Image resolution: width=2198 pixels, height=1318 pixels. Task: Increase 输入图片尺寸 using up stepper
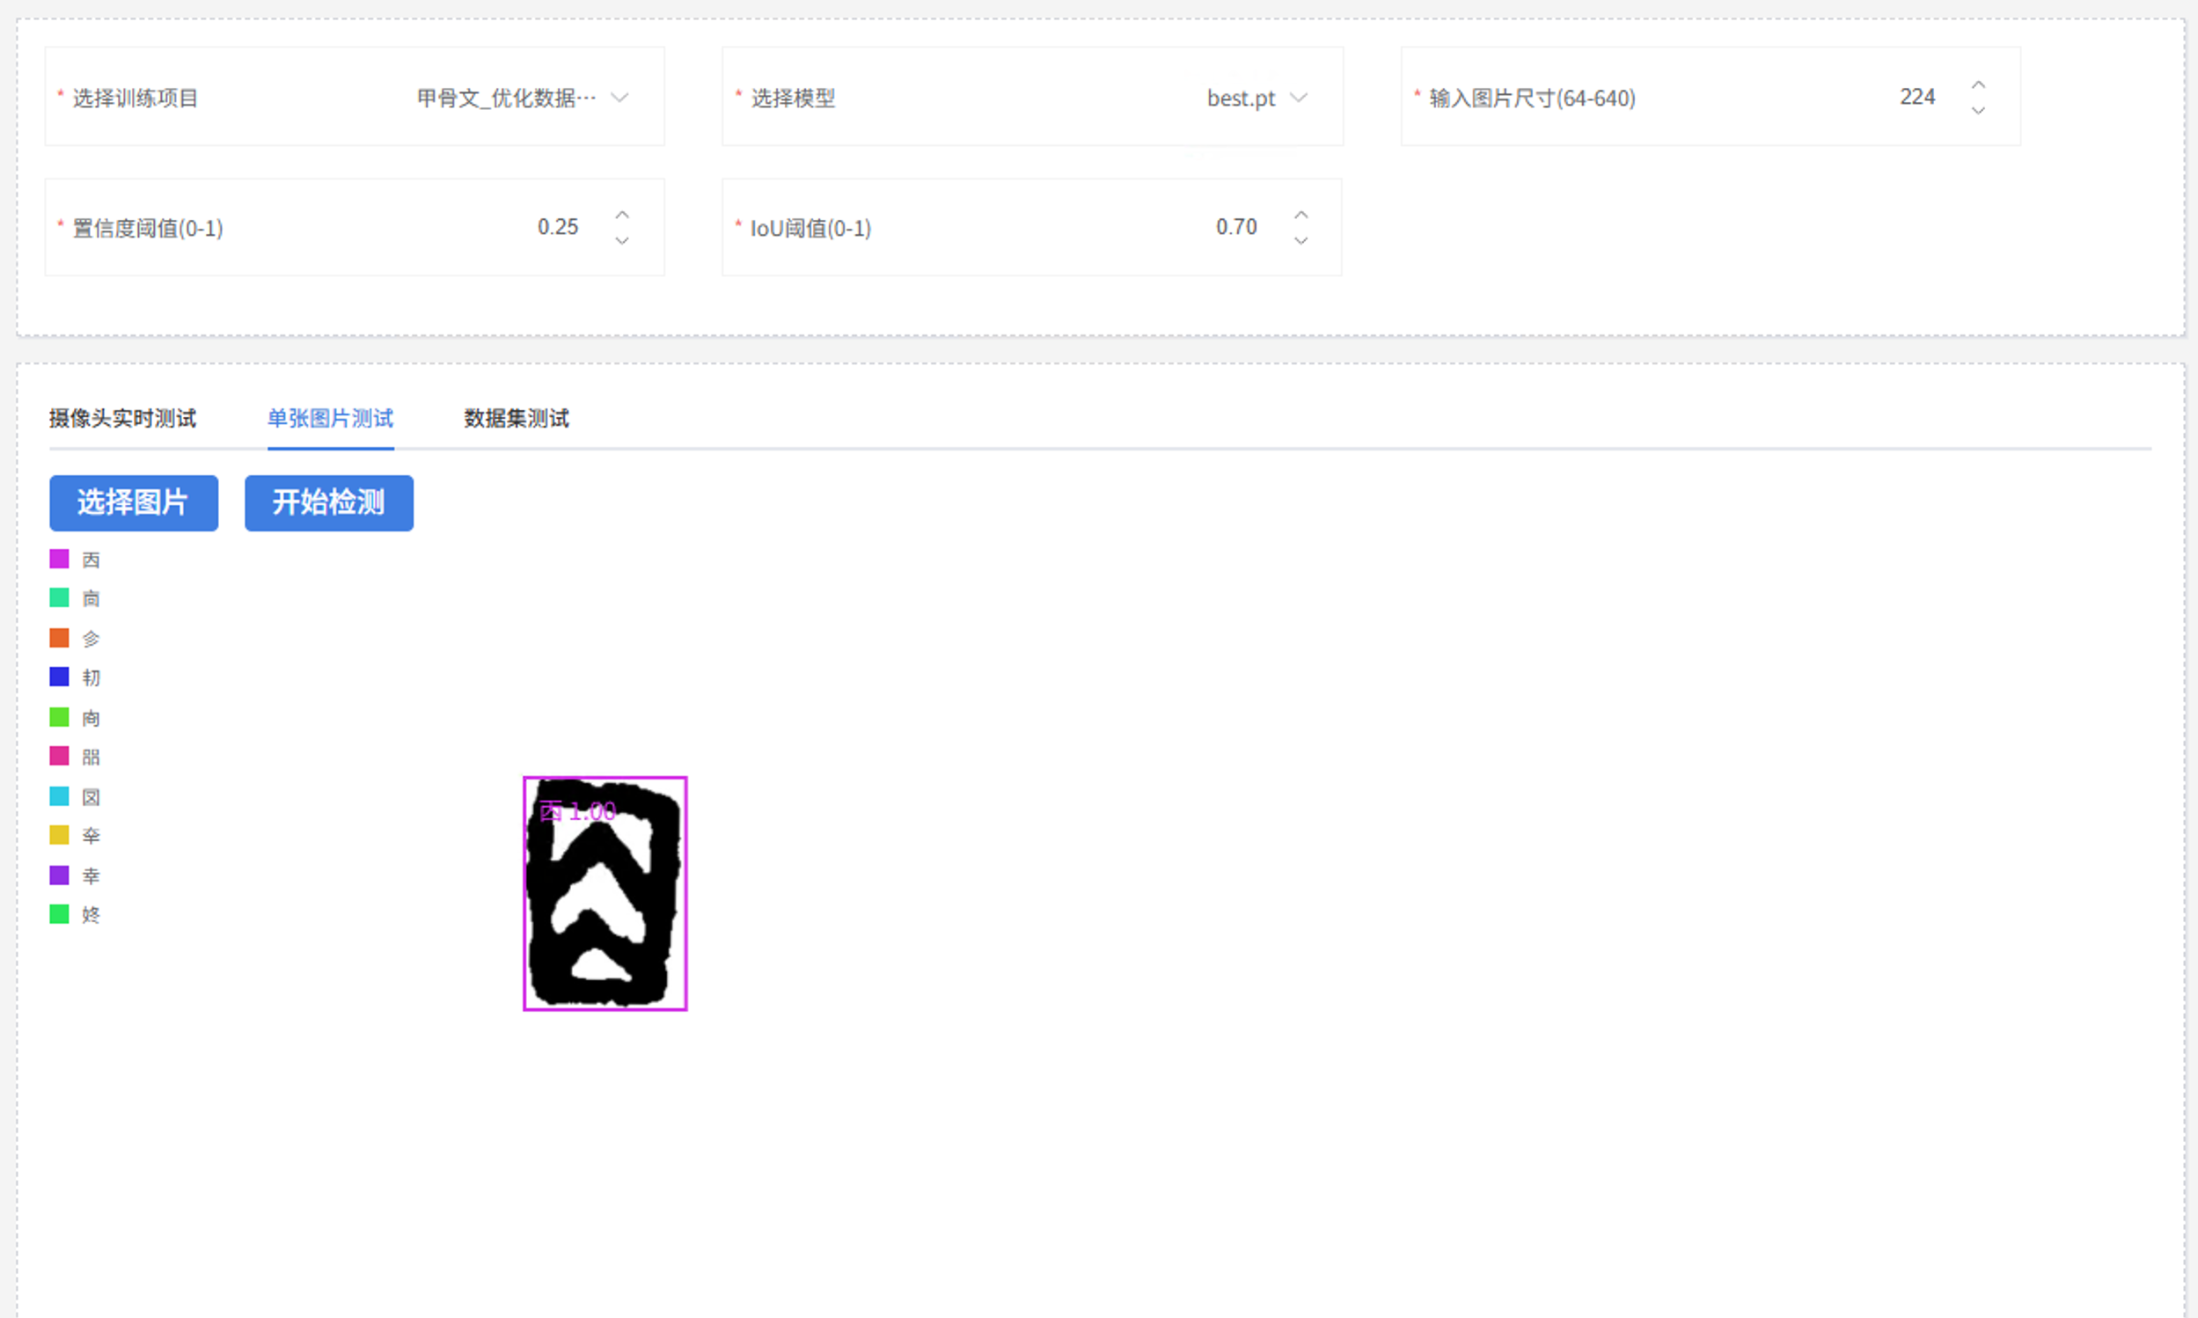(x=1979, y=84)
